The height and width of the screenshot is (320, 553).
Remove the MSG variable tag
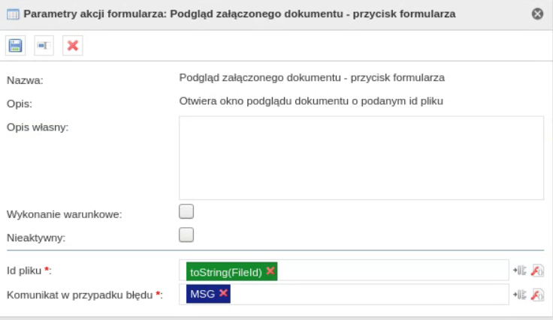[223, 292]
